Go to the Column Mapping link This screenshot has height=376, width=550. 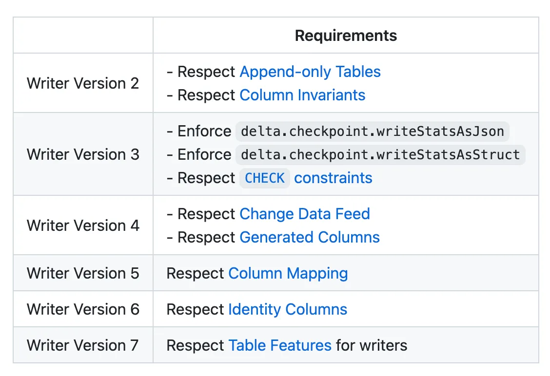288,273
